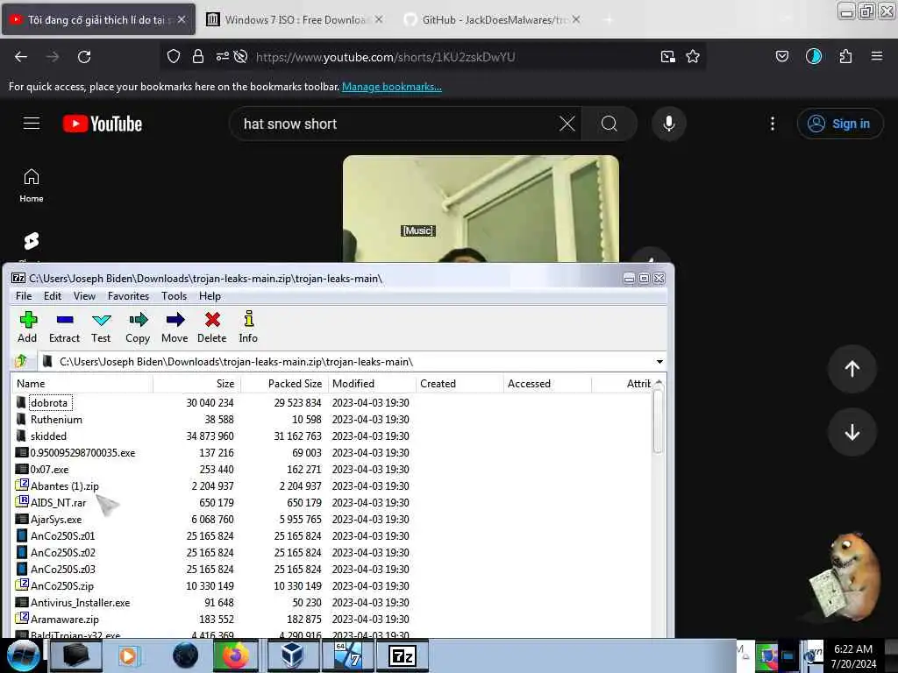Select the Abantes (1).zip archive
The image size is (898, 673).
tap(65, 485)
